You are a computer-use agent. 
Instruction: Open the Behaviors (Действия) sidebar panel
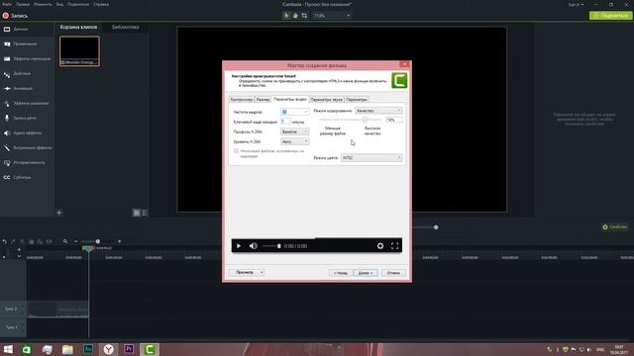pos(27,74)
